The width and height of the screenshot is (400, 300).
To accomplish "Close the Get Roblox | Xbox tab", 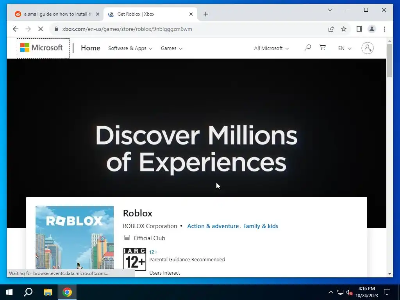I will (191, 14).
